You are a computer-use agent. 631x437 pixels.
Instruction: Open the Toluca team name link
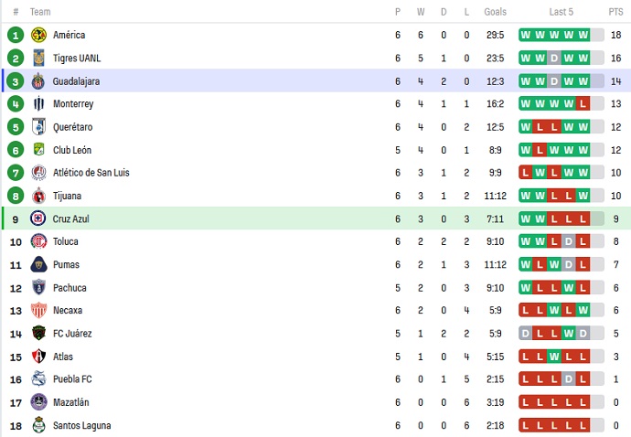pos(66,241)
